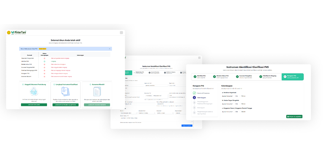Open Biodata Ketua P4S step in front window
The image size is (327, 164).
[221, 77]
